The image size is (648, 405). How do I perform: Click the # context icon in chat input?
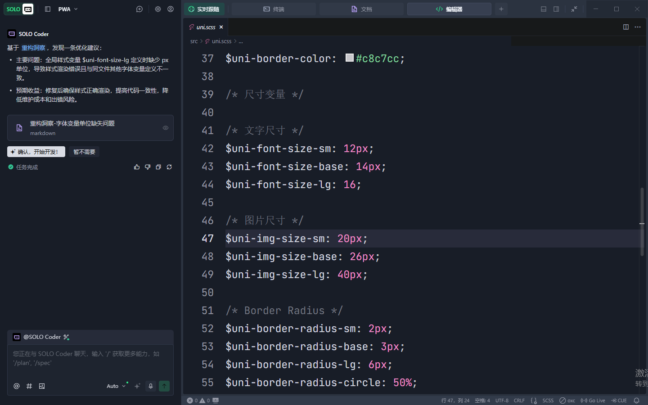point(29,386)
